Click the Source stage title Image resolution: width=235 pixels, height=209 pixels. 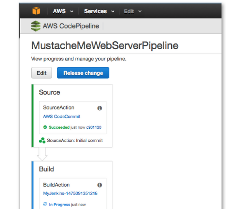(x=50, y=92)
